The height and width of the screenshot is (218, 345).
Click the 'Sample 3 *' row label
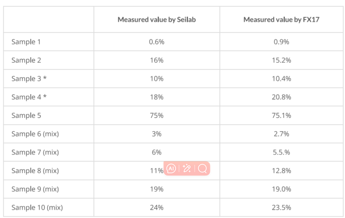pos(29,78)
